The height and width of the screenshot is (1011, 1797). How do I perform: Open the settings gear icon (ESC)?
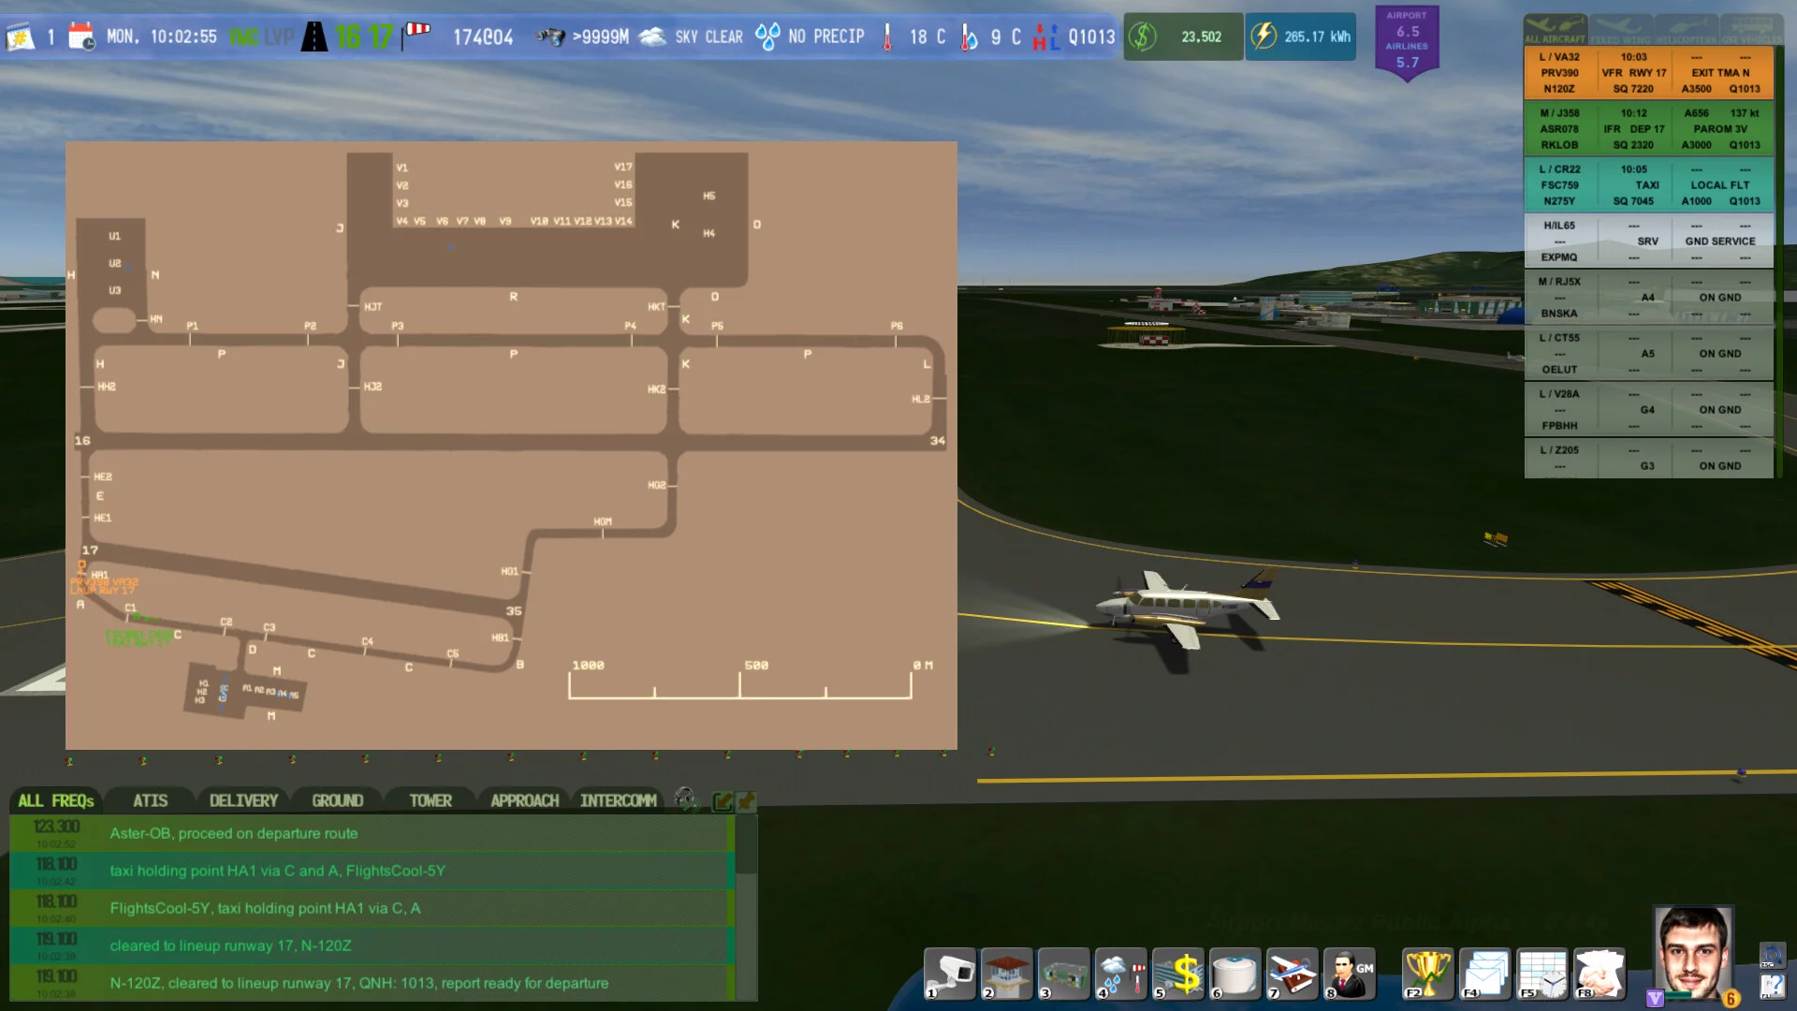pyautogui.click(x=1772, y=956)
